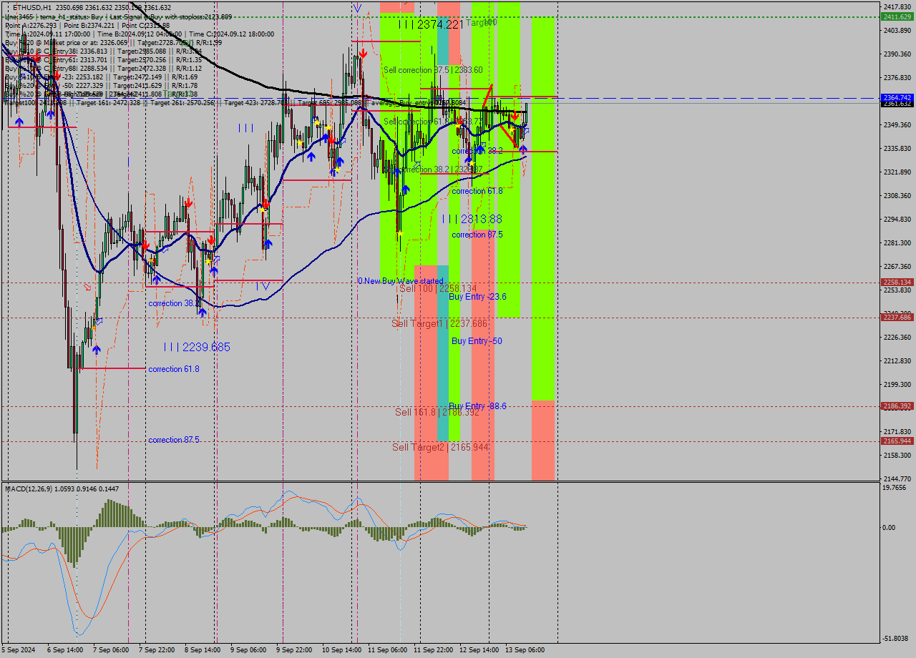Click the yellow dot signal marker near 10 Sep candles
916x658 pixels.
click(317, 122)
